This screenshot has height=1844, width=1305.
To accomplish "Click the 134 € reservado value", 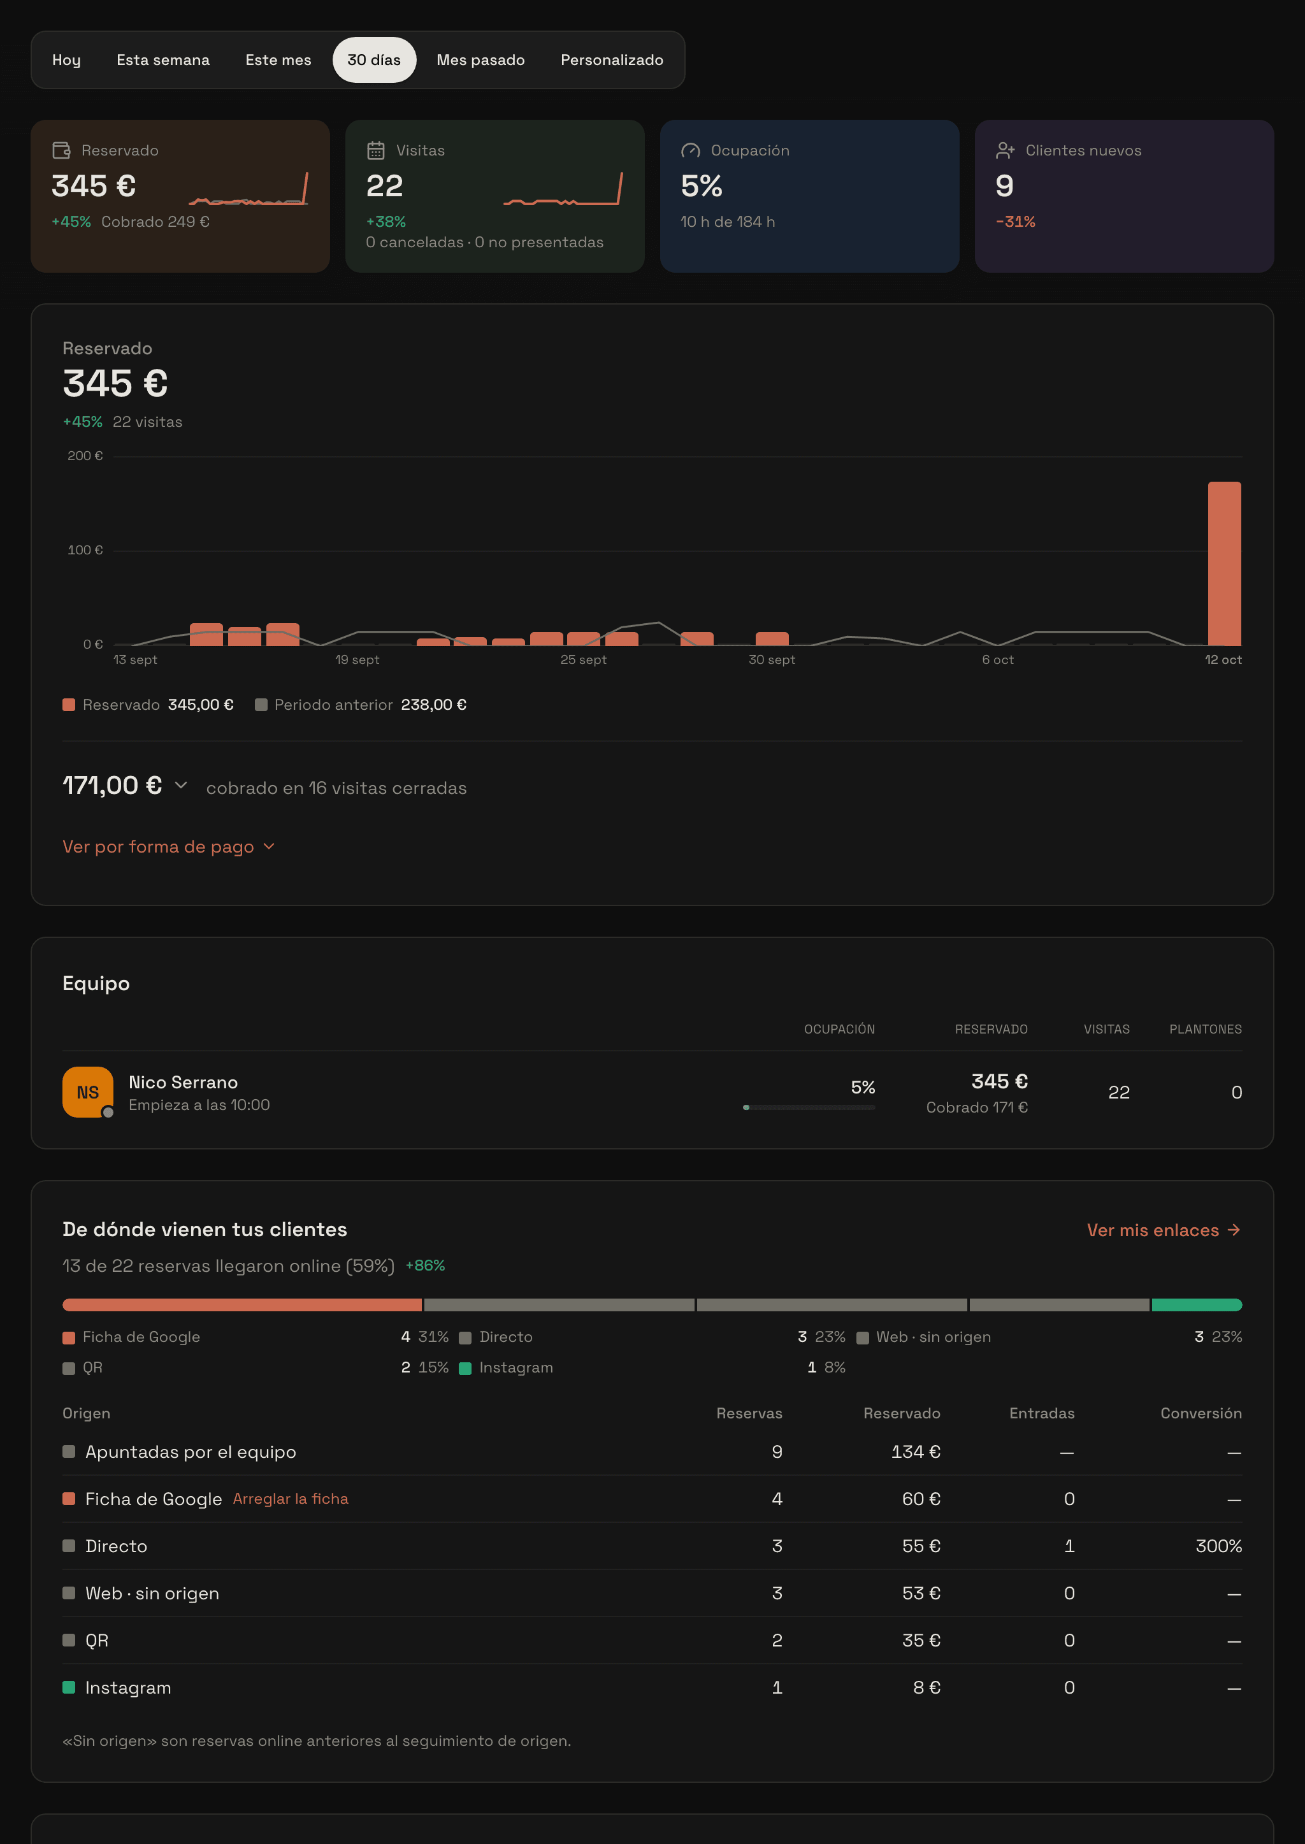I will tap(915, 1452).
